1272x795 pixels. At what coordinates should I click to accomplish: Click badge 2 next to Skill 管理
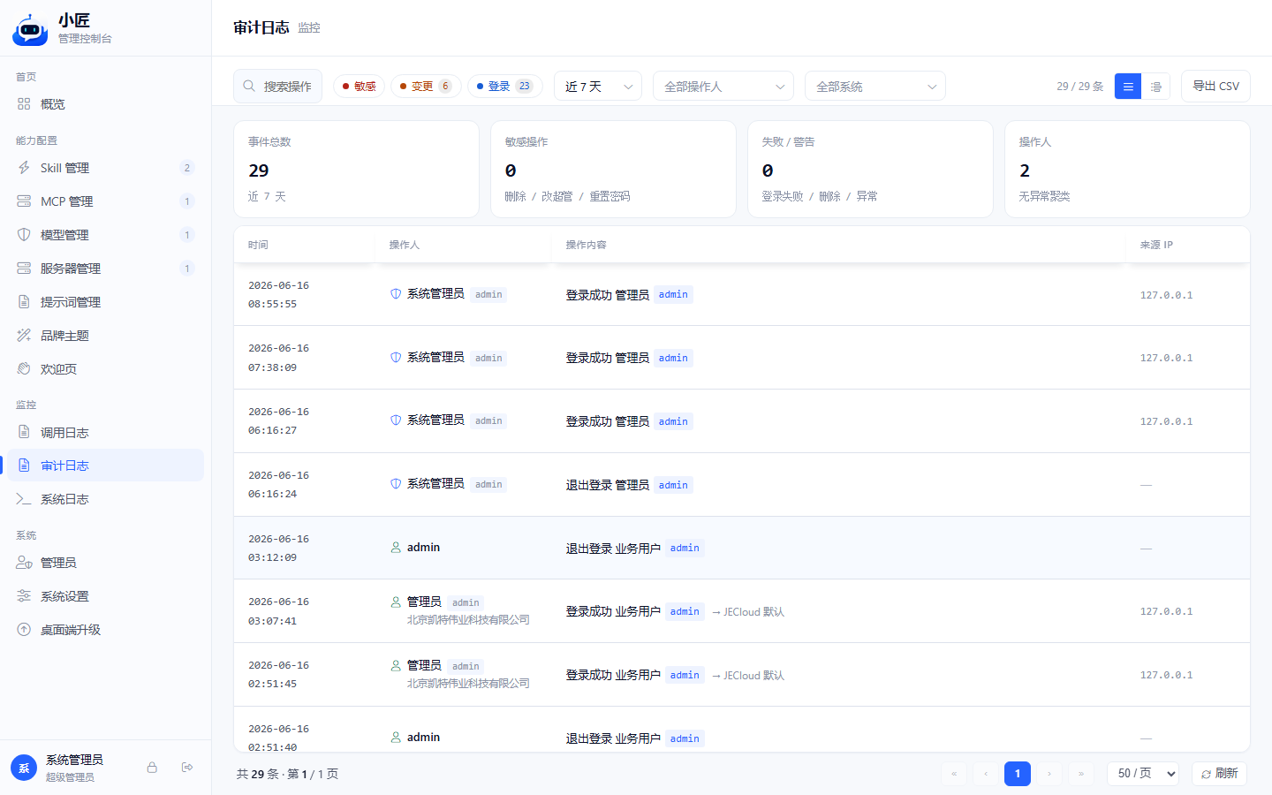tap(186, 168)
